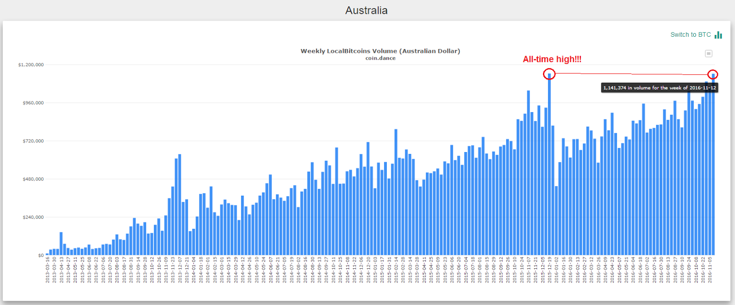Click the 2014-08-30 x-axis date label
Image resolution: width=735 pixels, height=305 pixels.
click(x=312, y=270)
